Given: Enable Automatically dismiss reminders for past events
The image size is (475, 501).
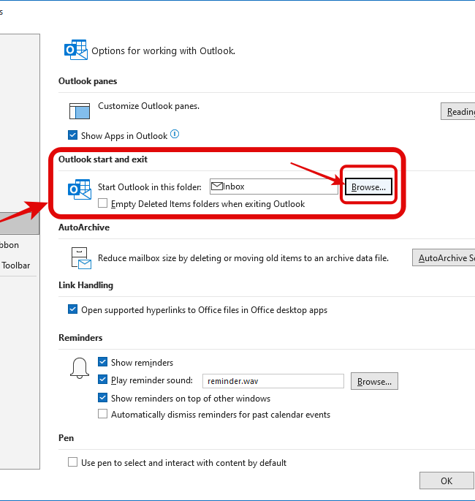Looking at the screenshot, I should click(102, 414).
